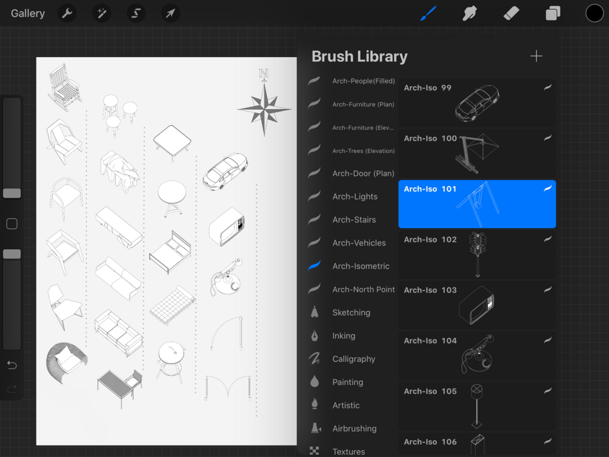Activate the Transform arrow tool

click(170, 13)
